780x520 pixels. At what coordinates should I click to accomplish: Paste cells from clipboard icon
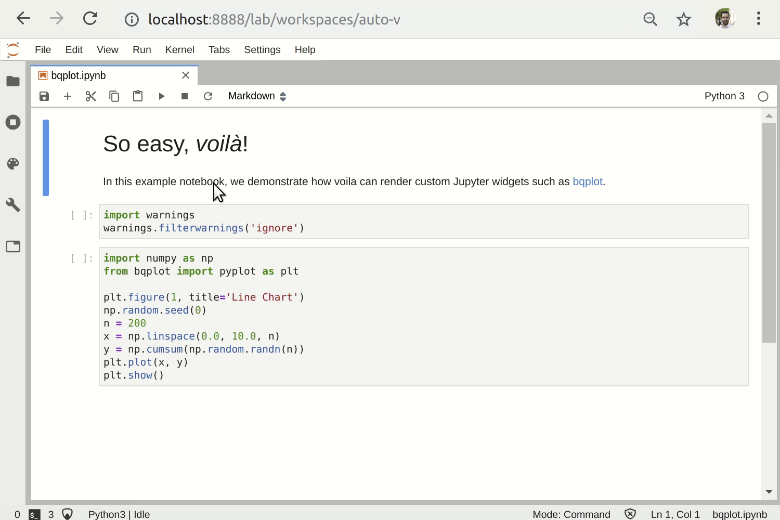click(138, 96)
